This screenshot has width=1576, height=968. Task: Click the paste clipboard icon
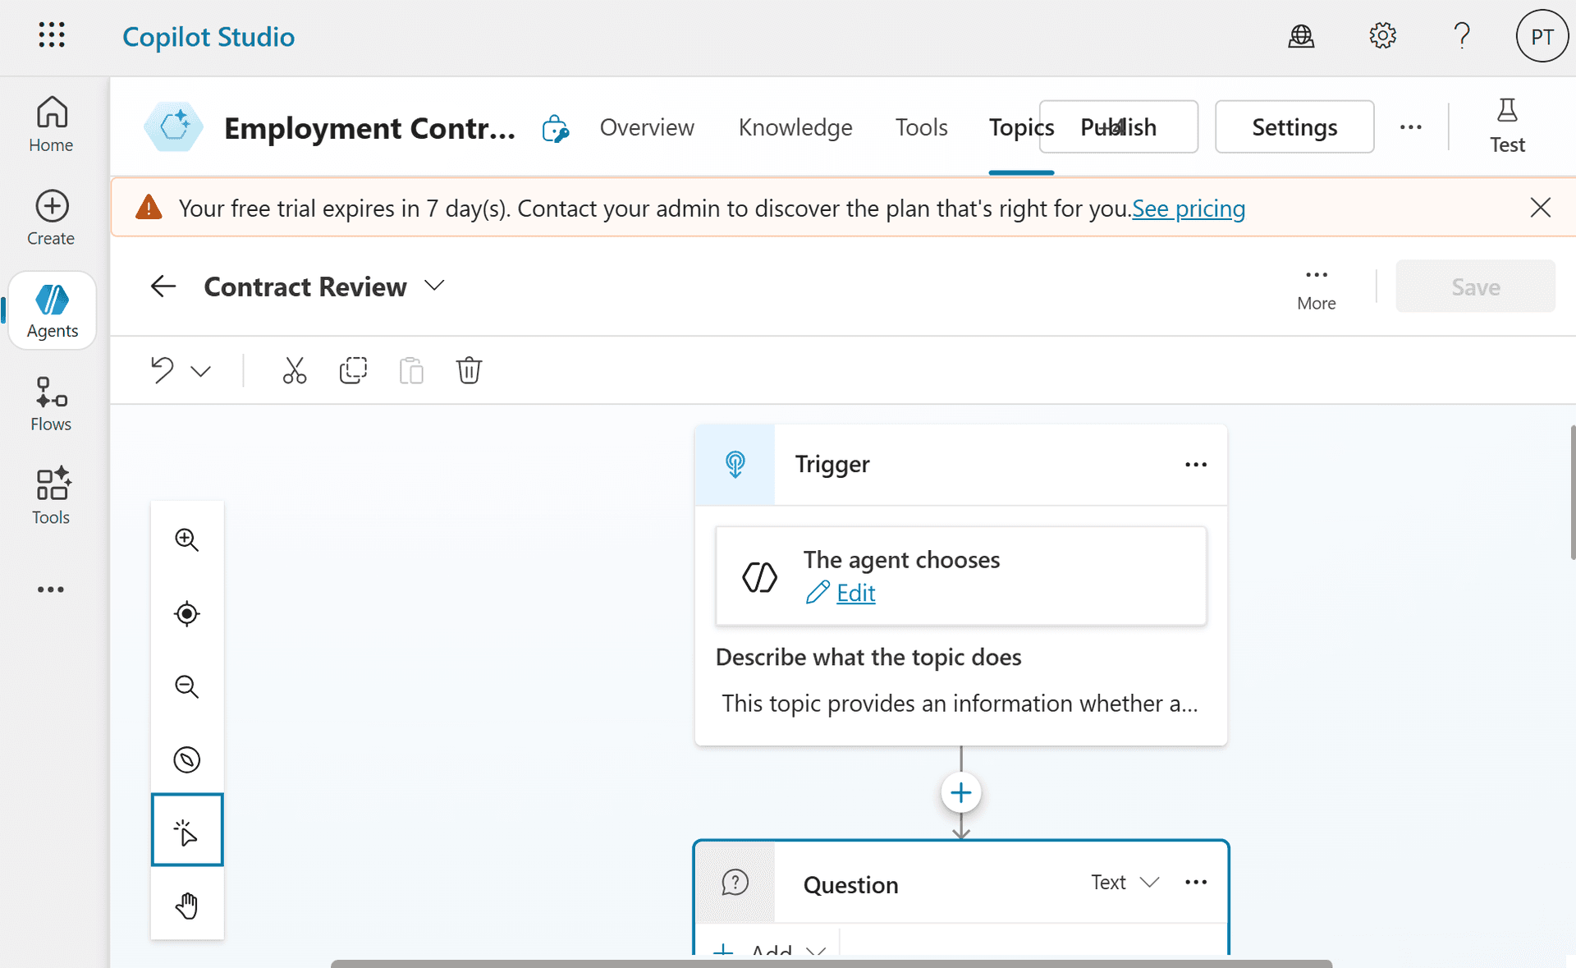tap(411, 370)
